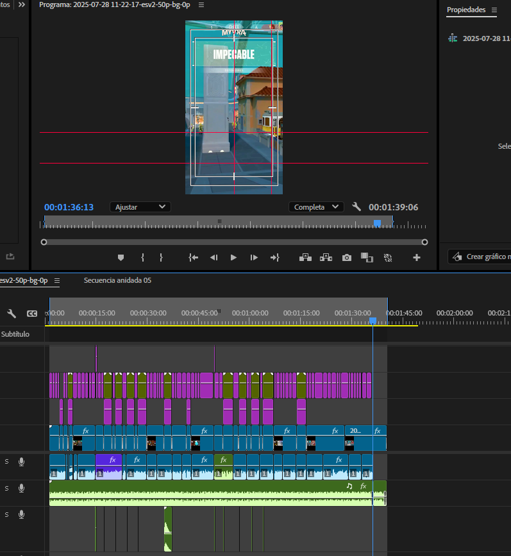Click left handle of monitor zoom scrollbar
Image resolution: width=511 pixels, height=556 pixels.
[44, 242]
